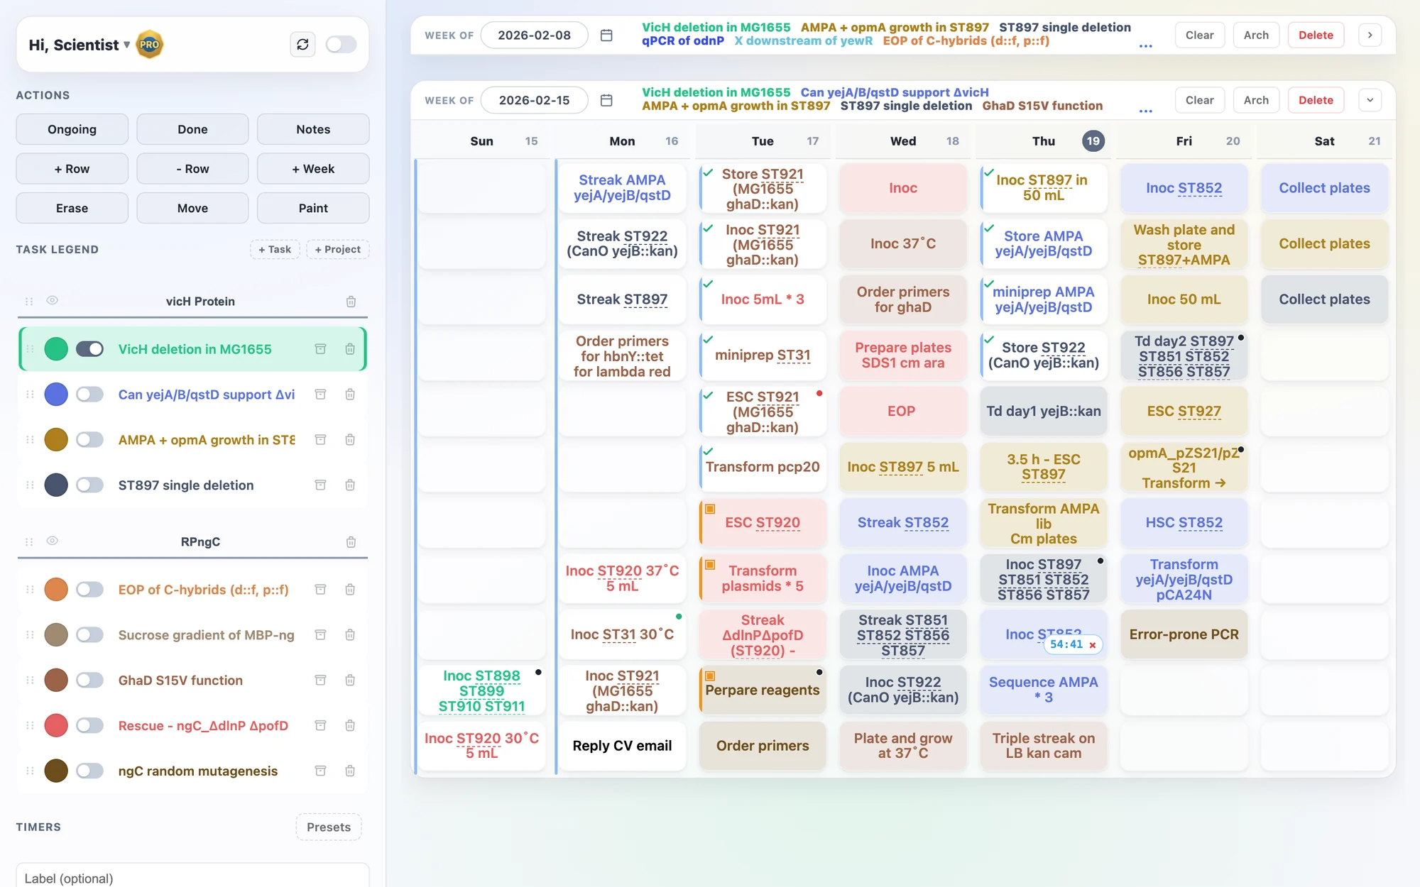Disable VicH deletion in MG1655 toggle
The height and width of the screenshot is (887, 1420).
pos(89,349)
